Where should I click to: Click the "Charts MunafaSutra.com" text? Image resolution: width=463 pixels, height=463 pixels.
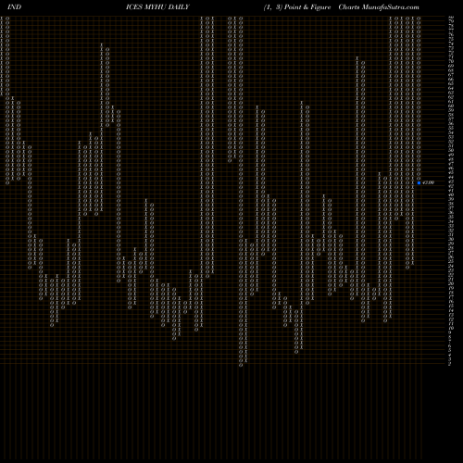(x=379, y=7)
